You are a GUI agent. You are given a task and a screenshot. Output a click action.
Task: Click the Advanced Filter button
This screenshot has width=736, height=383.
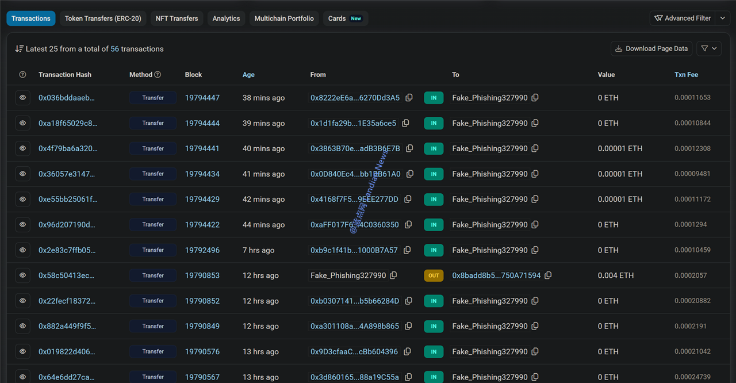[683, 18]
